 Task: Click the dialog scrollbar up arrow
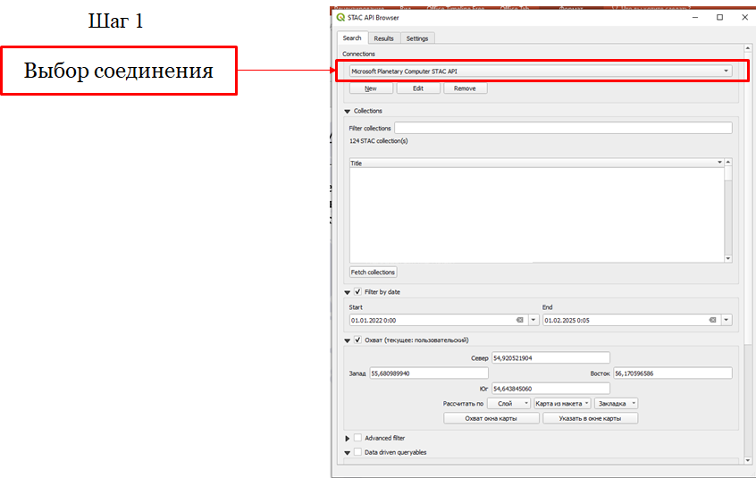pyautogui.click(x=748, y=48)
